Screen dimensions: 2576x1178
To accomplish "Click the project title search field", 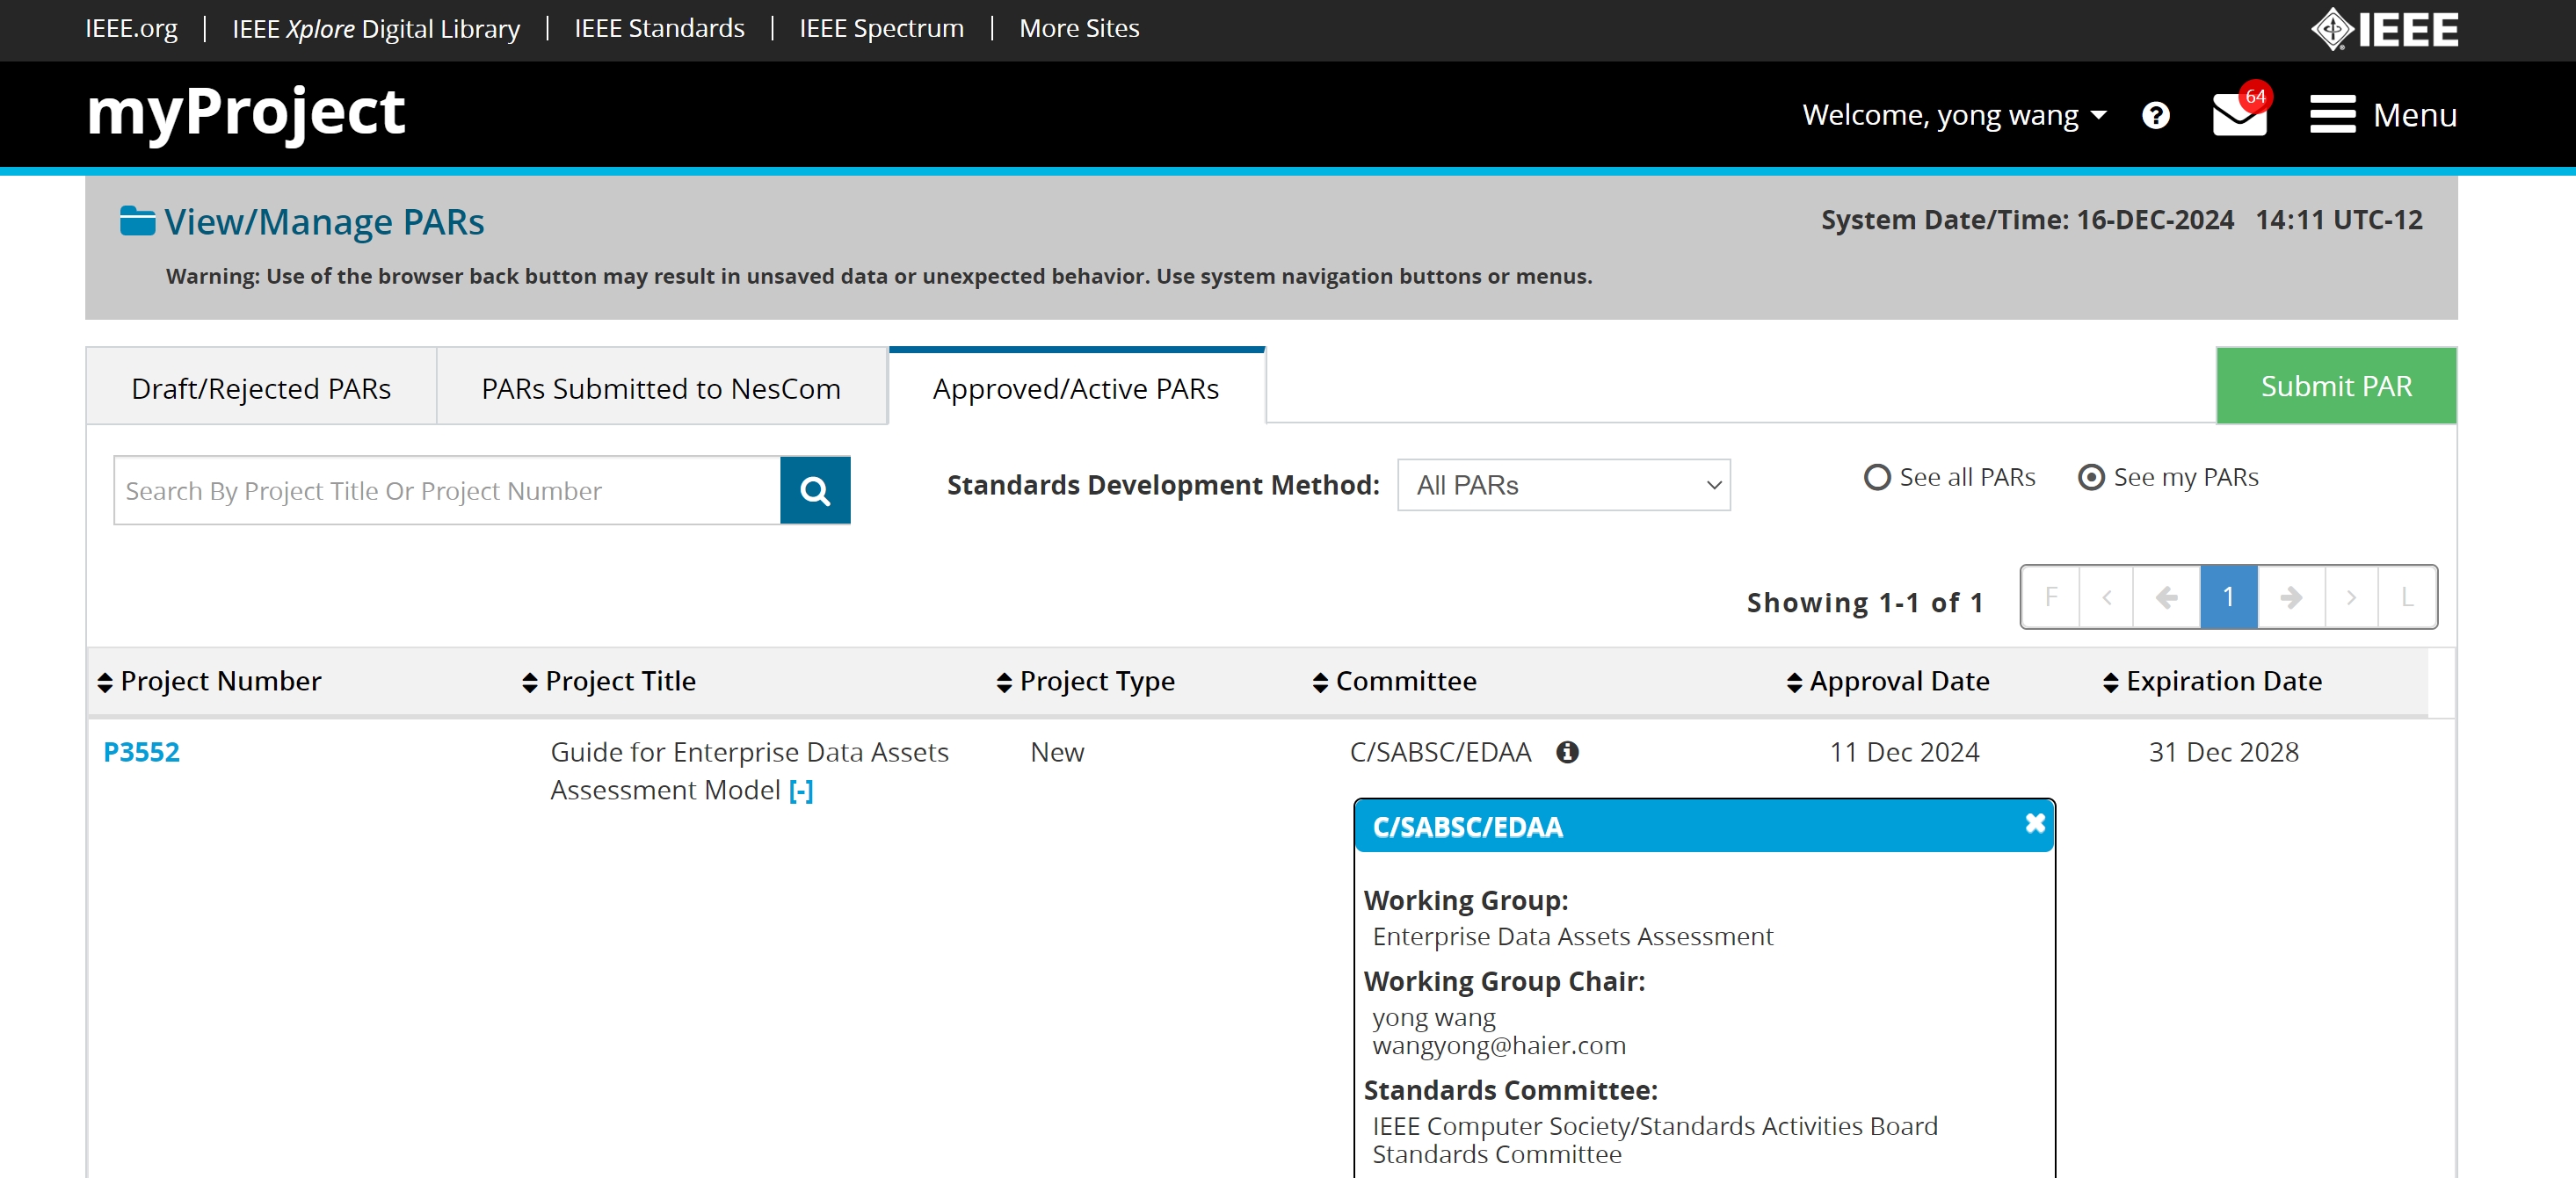I will (447, 490).
